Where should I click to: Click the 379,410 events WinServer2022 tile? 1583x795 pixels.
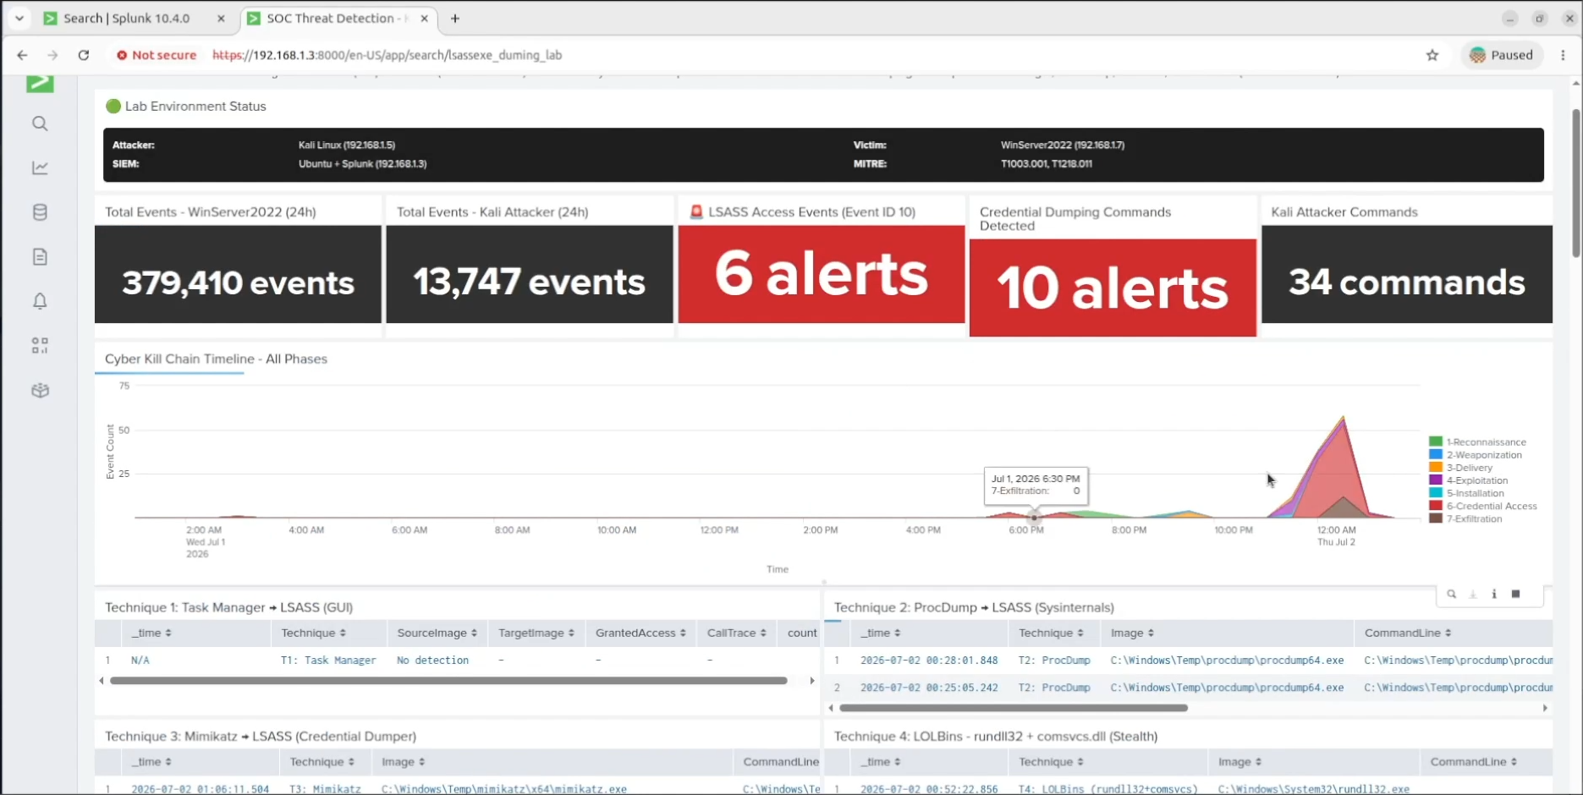pos(238,274)
